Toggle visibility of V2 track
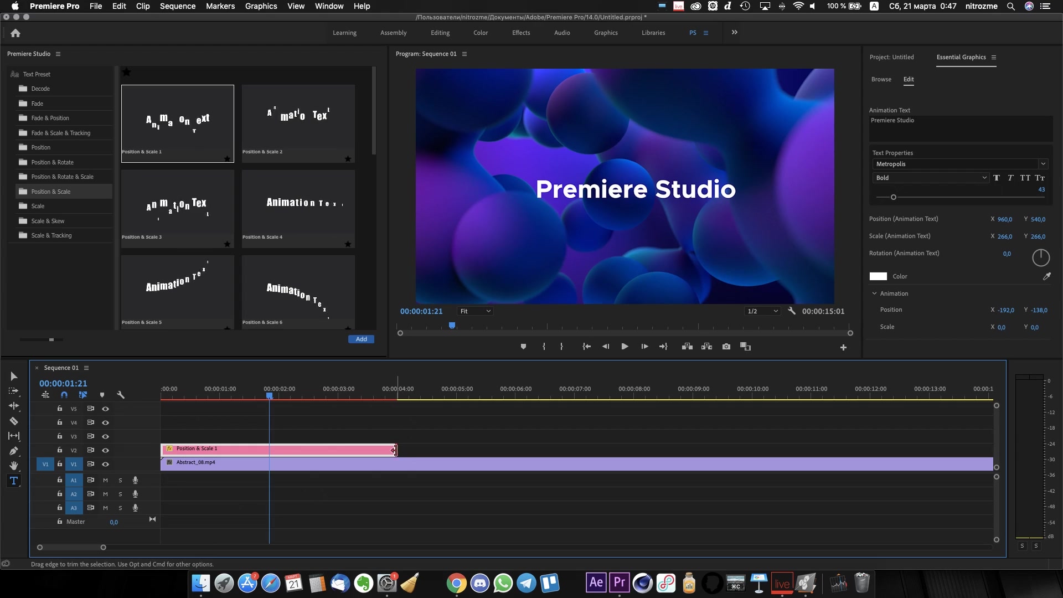The width and height of the screenshot is (1063, 598). [105, 449]
